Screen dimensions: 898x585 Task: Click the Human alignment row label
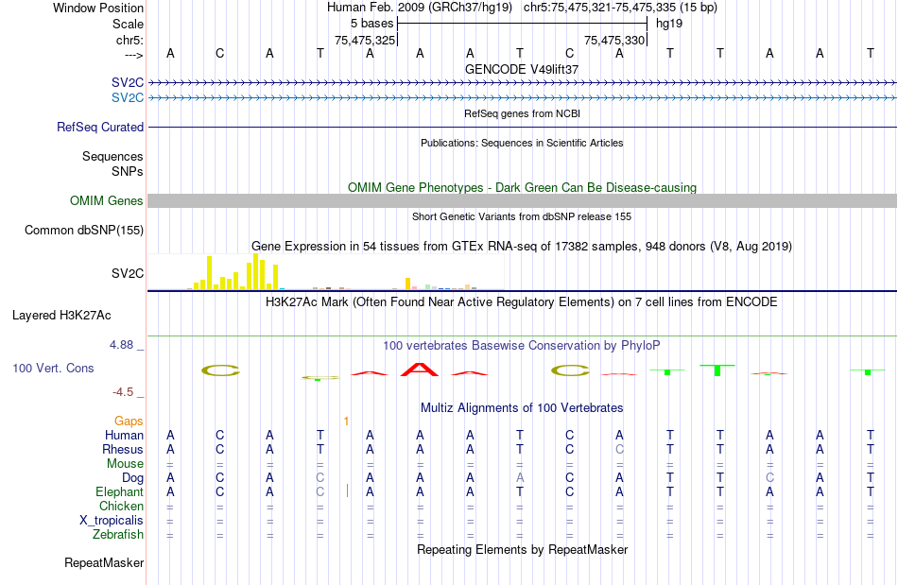[124, 435]
